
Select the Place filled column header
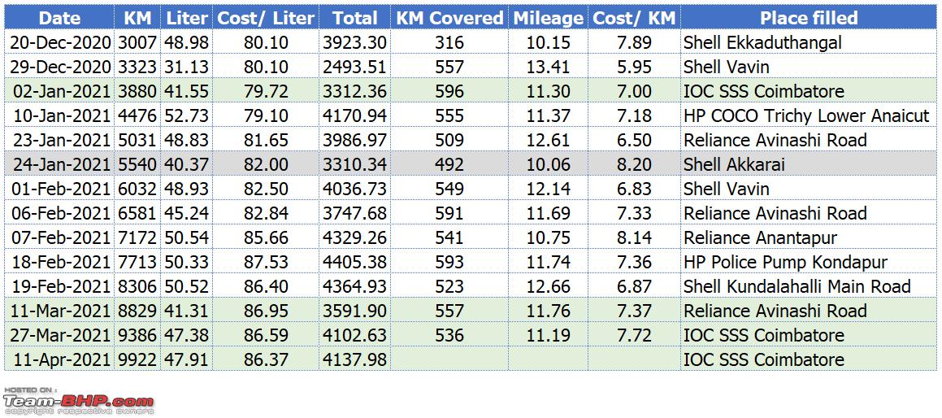pos(809,18)
